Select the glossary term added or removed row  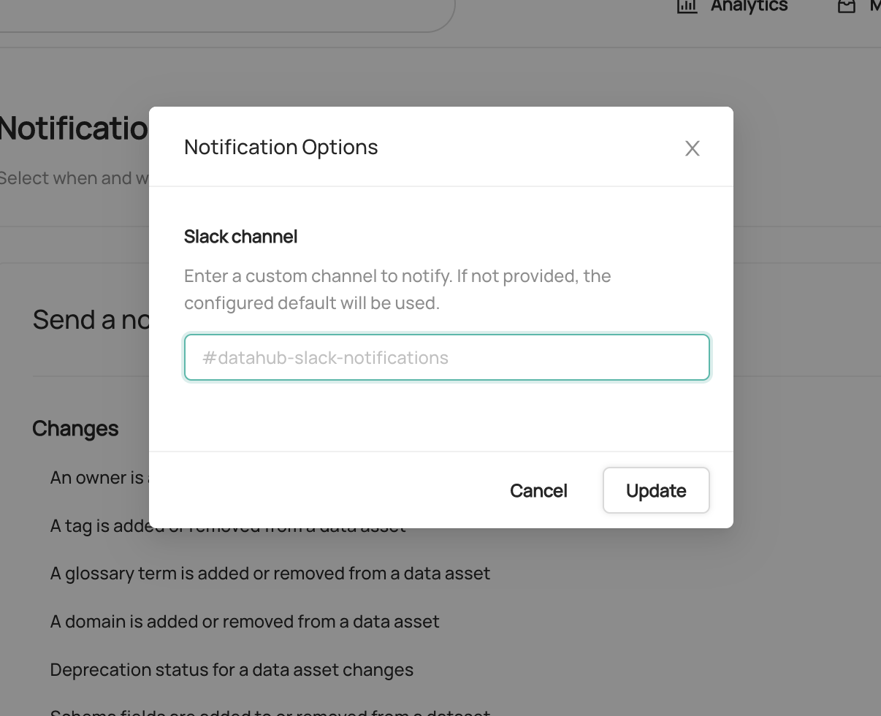tap(270, 574)
